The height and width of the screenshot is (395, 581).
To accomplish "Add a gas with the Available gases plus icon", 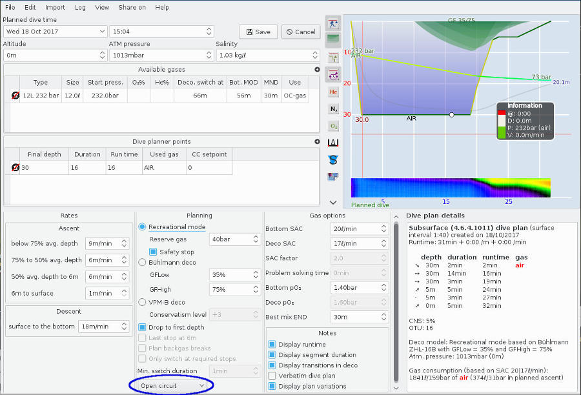I will pos(316,69).
